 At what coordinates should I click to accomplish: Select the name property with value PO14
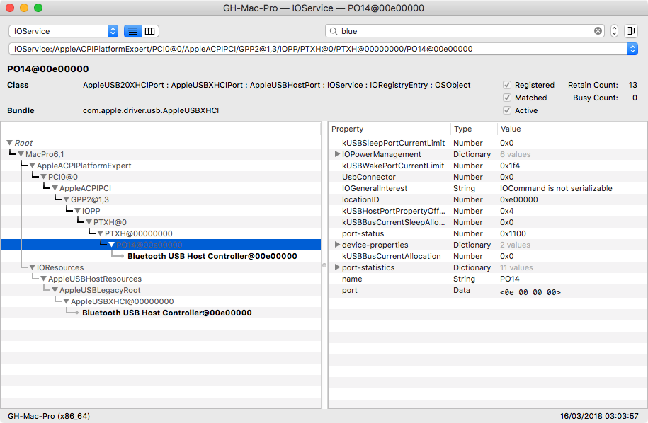[x=488, y=279]
